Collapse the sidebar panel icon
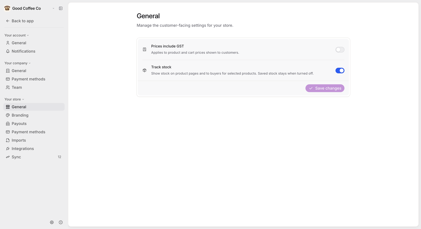Image resolution: width=421 pixels, height=229 pixels. pos(61,8)
